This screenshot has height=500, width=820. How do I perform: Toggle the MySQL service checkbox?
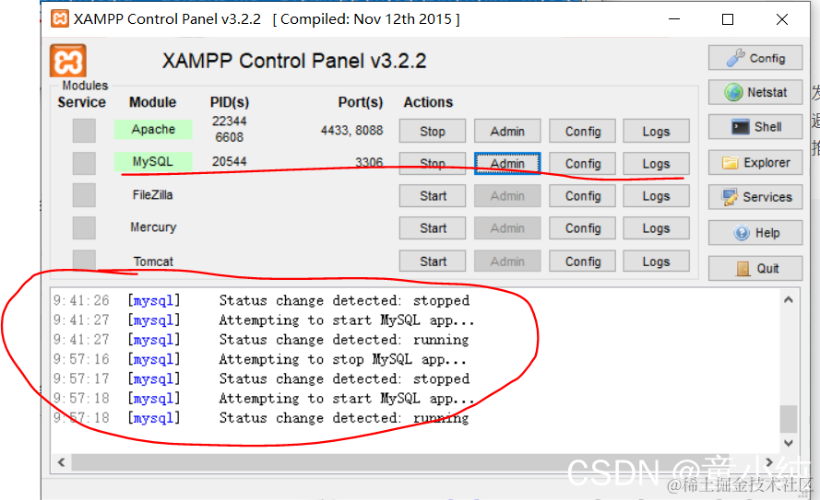(x=84, y=163)
